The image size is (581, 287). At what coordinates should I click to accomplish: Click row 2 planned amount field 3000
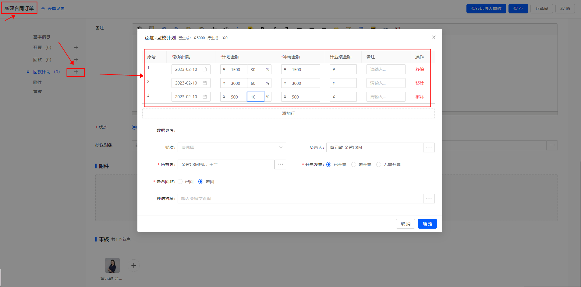pyautogui.click(x=234, y=83)
